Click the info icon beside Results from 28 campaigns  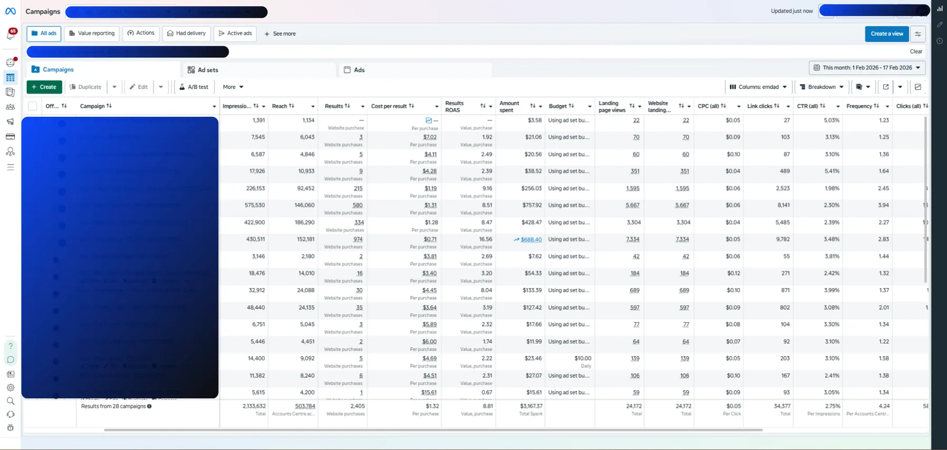[x=149, y=406]
